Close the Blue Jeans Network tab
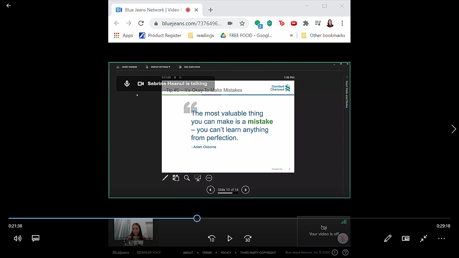 pyautogui.click(x=196, y=10)
